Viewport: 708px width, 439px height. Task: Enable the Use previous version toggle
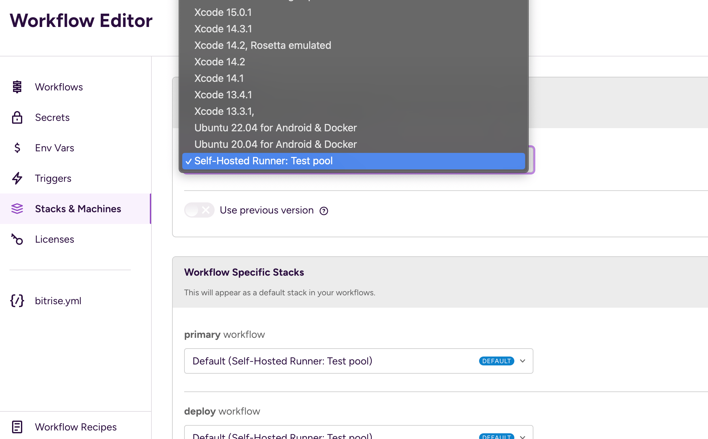click(199, 210)
